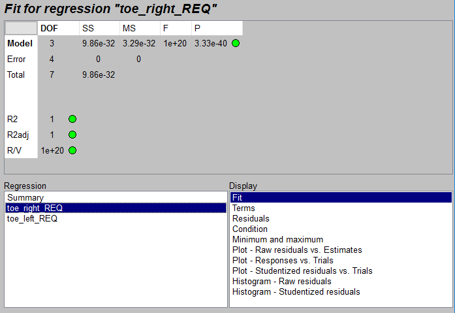
Task: Click green indicator next to P value
Action: (236, 43)
